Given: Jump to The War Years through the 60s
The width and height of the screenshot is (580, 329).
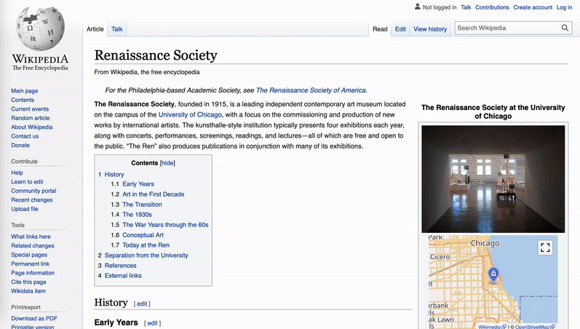Looking at the screenshot, I should point(165,225).
